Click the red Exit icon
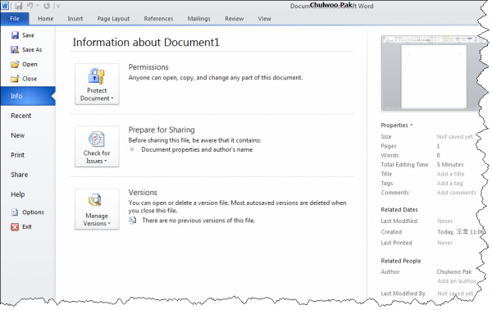Image resolution: width=492 pixels, height=310 pixels. [x=15, y=227]
